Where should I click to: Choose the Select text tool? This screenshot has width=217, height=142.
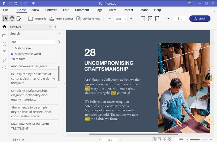pos(5,18)
